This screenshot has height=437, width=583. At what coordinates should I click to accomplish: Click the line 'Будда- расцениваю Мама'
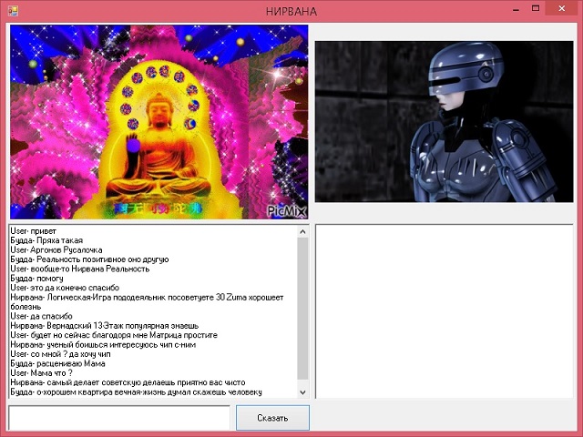point(57,363)
